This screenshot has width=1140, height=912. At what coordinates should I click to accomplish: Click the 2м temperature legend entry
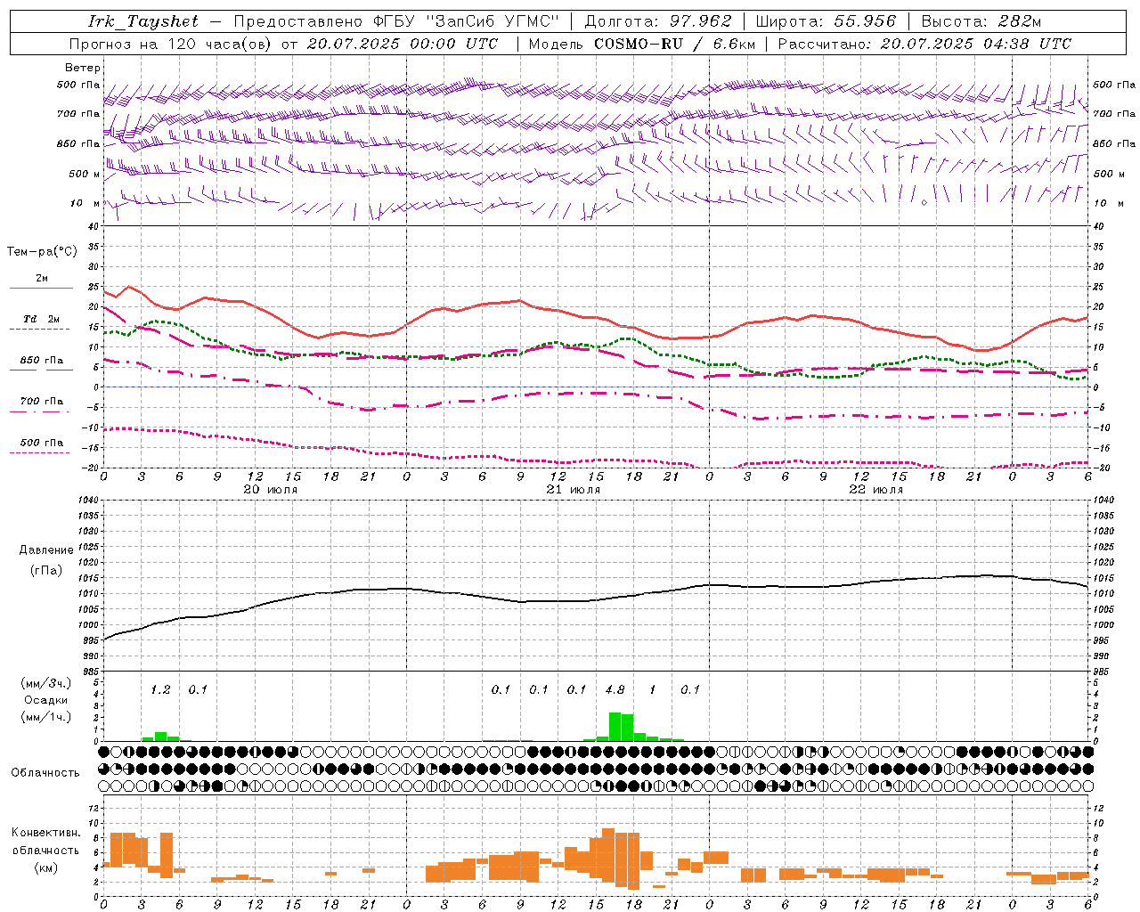42,278
